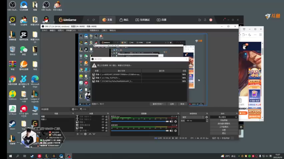Open source properties gear below sources list

coord(85,134)
